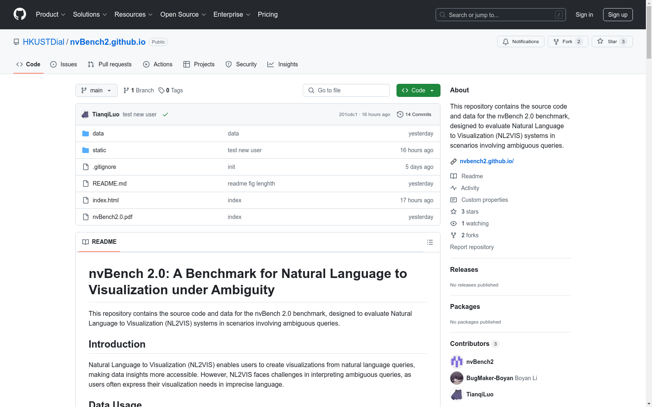
Task: Open commit hash 201cdc1
Action: [348, 114]
